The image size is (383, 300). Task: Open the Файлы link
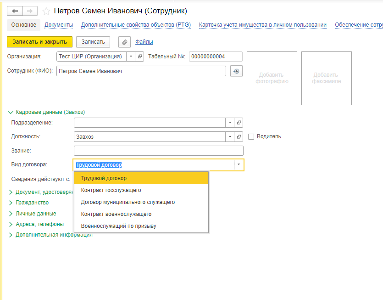[x=144, y=42]
